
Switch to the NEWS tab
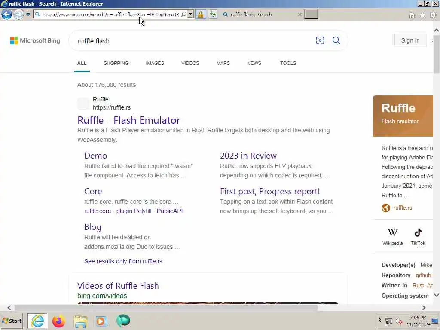[254, 63]
